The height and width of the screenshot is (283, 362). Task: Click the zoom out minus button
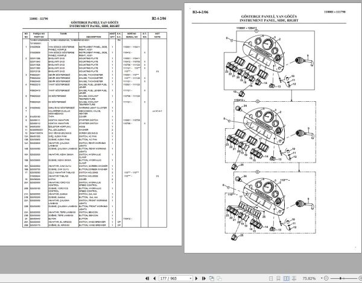click(326, 278)
